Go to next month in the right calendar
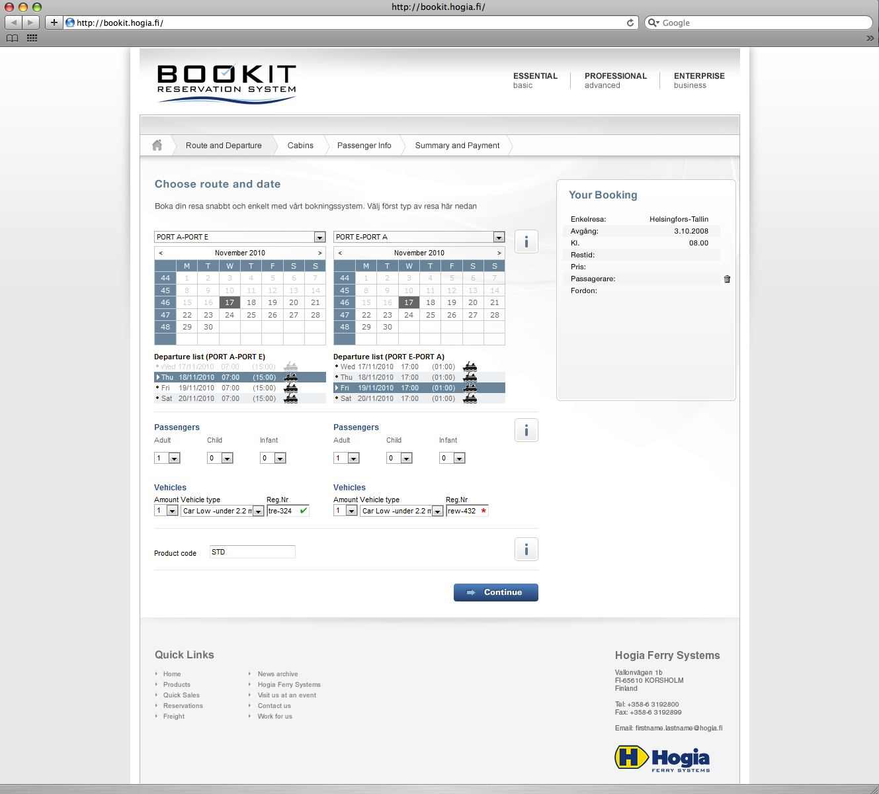 [x=499, y=253]
